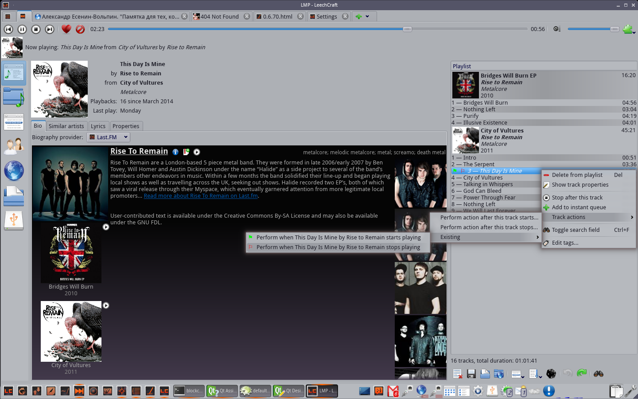Click the Last.fm flag icon beside artist name

[186, 152]
